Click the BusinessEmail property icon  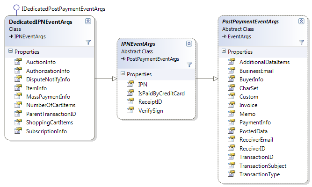(x=232, y=71)
